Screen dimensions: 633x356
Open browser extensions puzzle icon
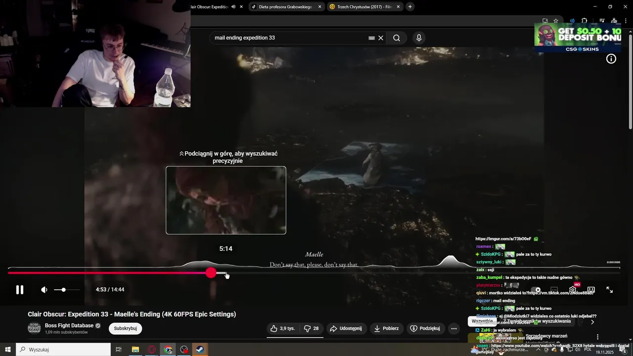(x=584, y=21)
